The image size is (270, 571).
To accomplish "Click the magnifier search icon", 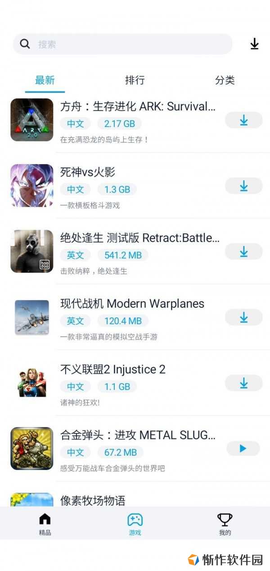I will point(25,44).
